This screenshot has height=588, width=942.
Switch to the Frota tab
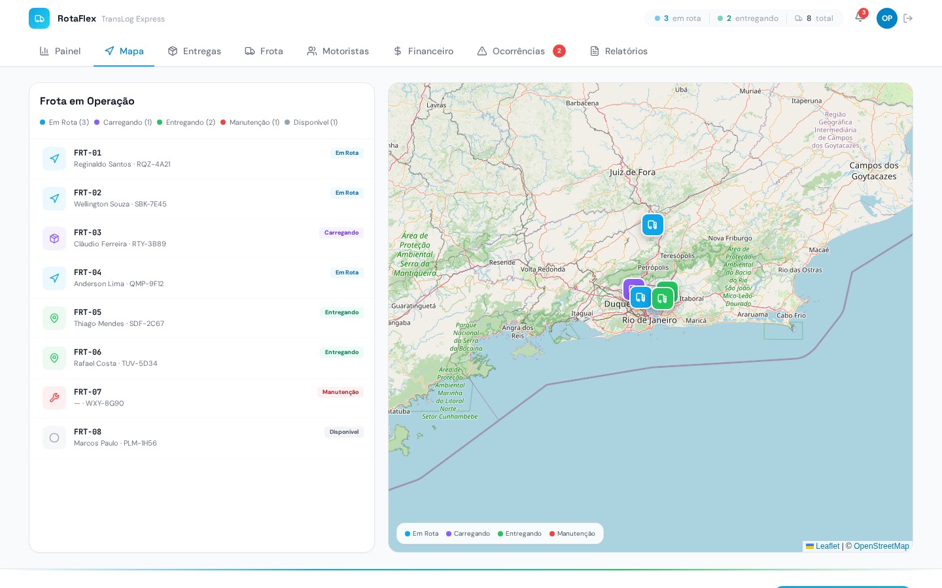(264, 51)
